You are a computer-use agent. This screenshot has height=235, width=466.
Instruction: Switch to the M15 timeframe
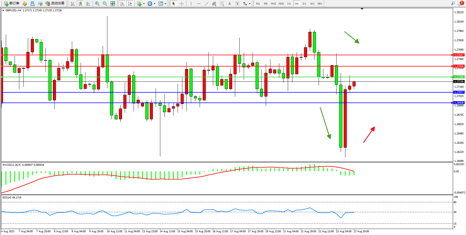pos(273,4)
